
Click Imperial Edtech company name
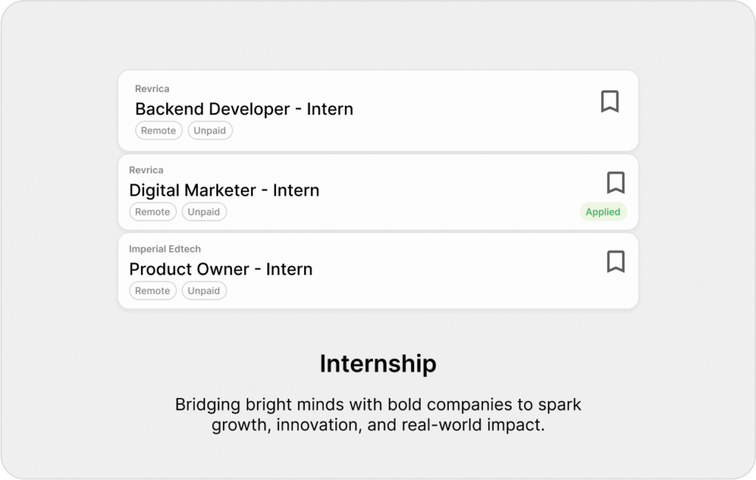click(165, 249)
